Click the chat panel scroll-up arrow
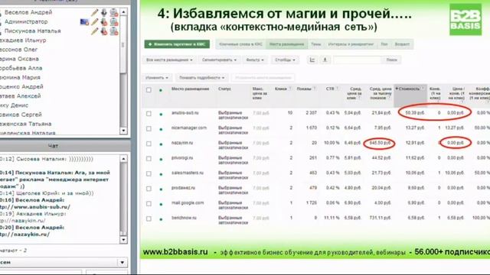Screen dimensions: 490x275 (123, 159)
